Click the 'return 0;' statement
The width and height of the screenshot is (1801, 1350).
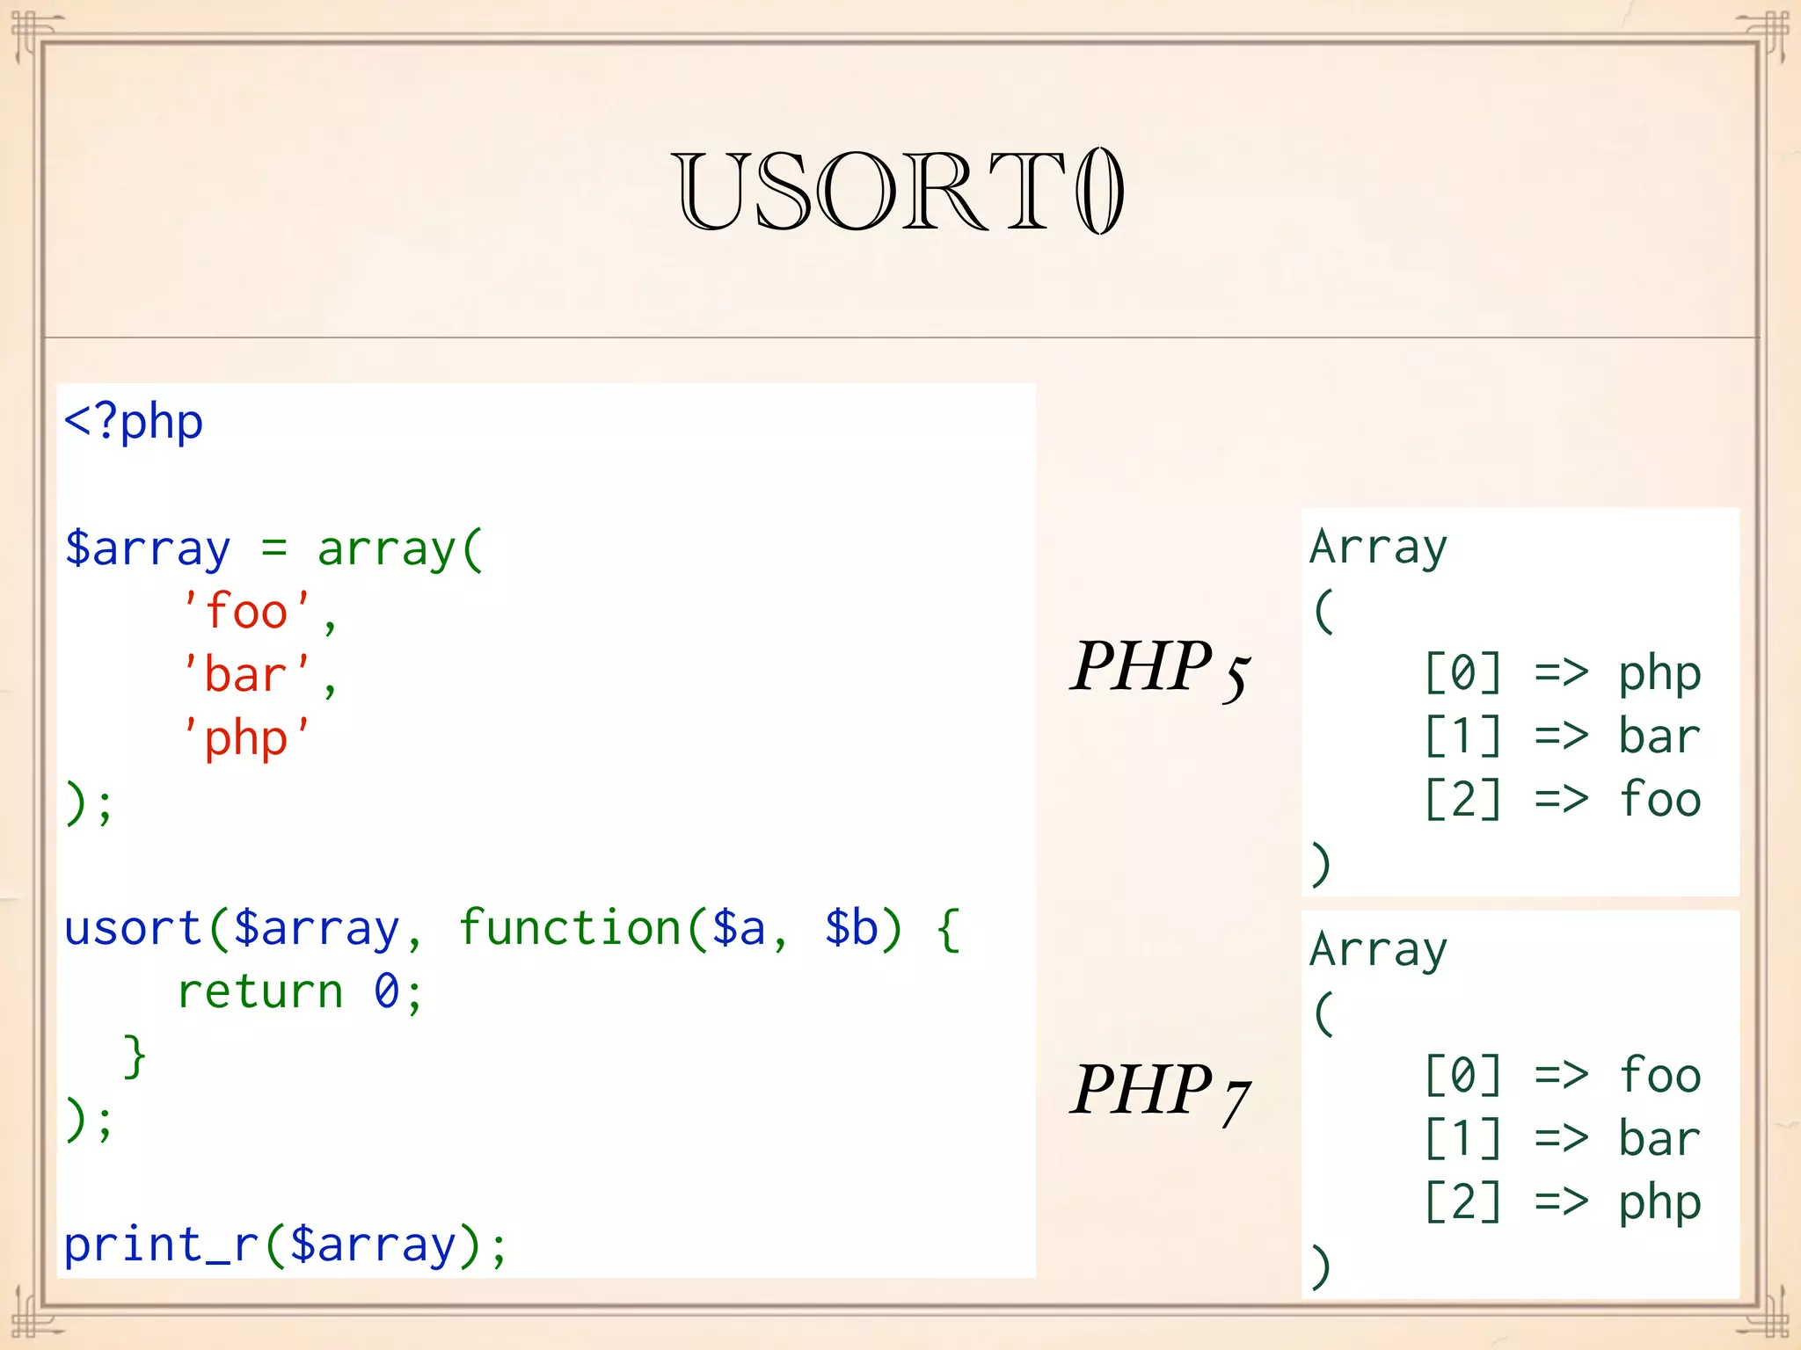click(x=301, y=992)
